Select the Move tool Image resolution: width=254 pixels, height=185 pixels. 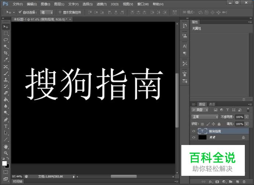pyautogui.click(x=6, y=26)
